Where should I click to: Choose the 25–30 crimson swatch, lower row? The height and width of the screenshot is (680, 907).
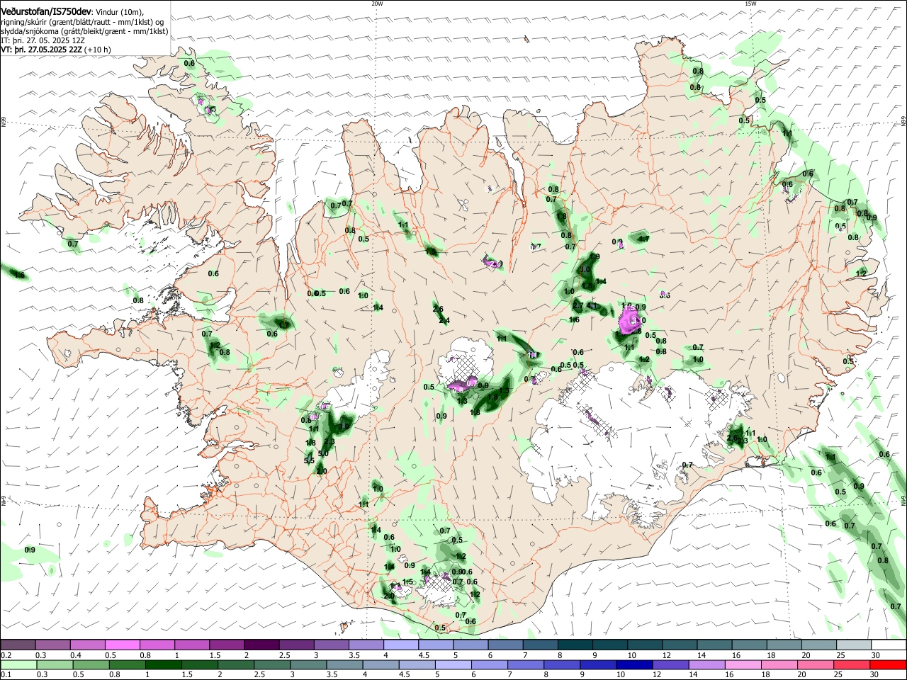pyautogui.click(x=852, y=664)
